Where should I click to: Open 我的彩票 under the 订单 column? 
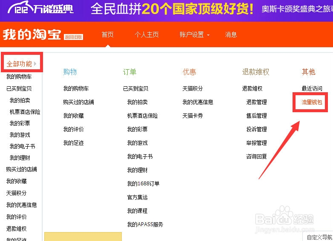137,129
